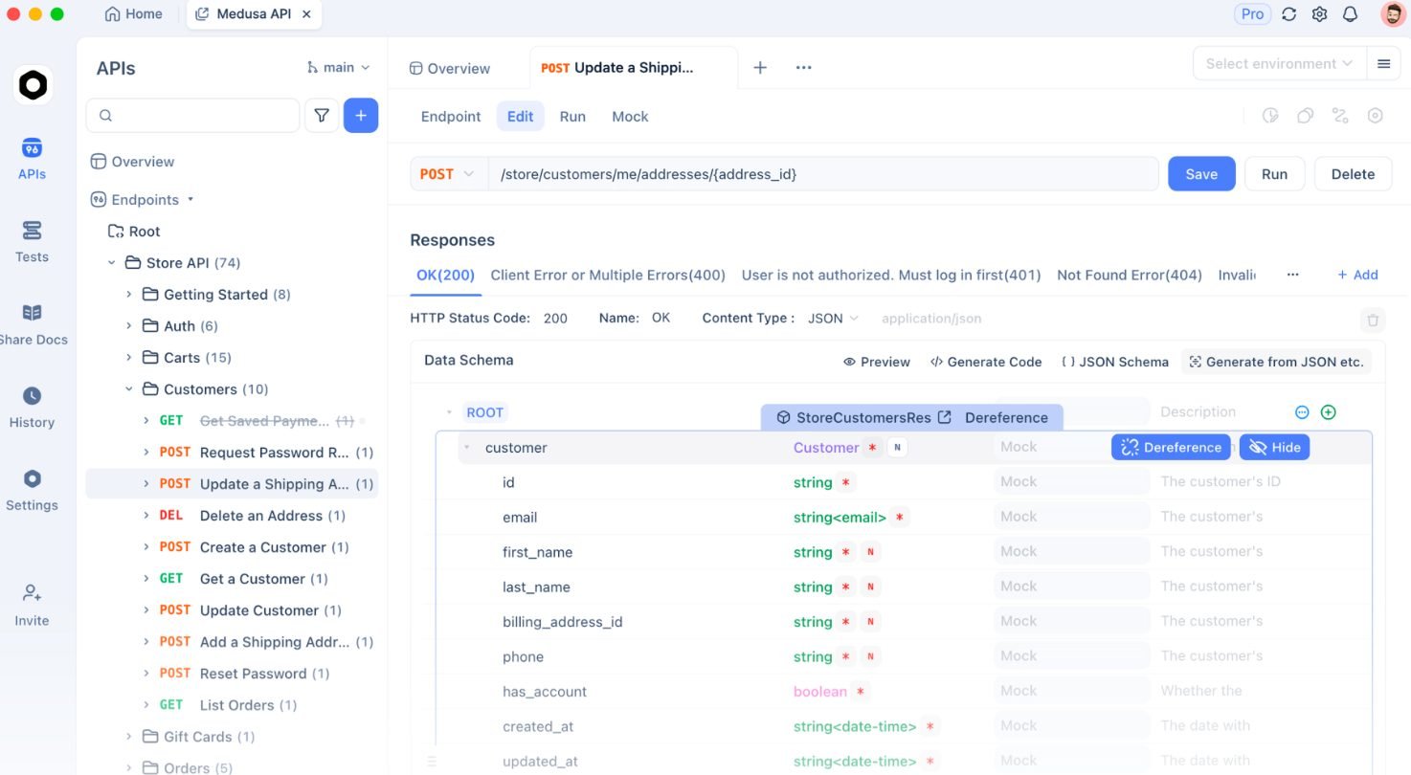Click into the API search field
This screenshot has height=775, width=1411.
[x=193, y=115]
